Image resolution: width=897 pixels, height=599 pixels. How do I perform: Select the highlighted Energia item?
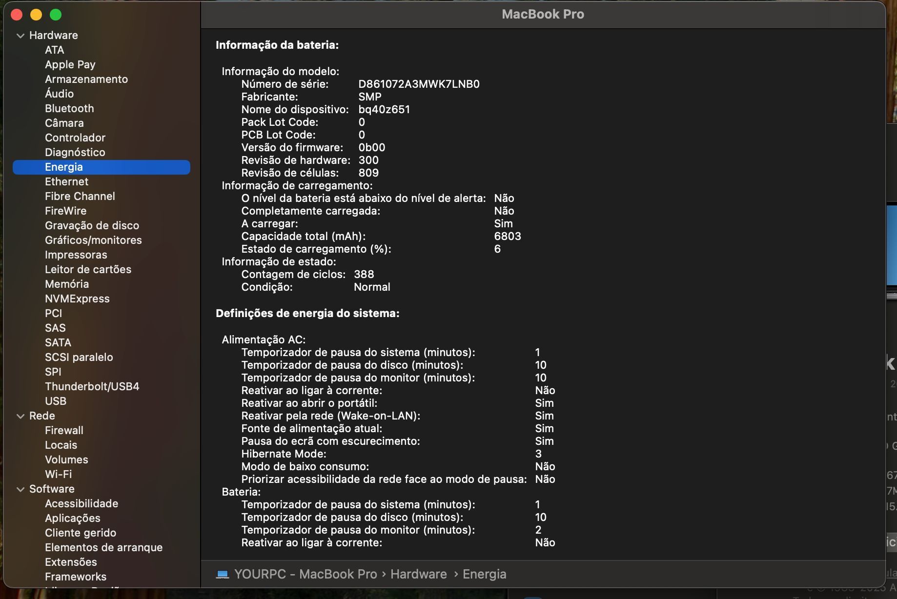pyautogui.click(x=102, y=167)
